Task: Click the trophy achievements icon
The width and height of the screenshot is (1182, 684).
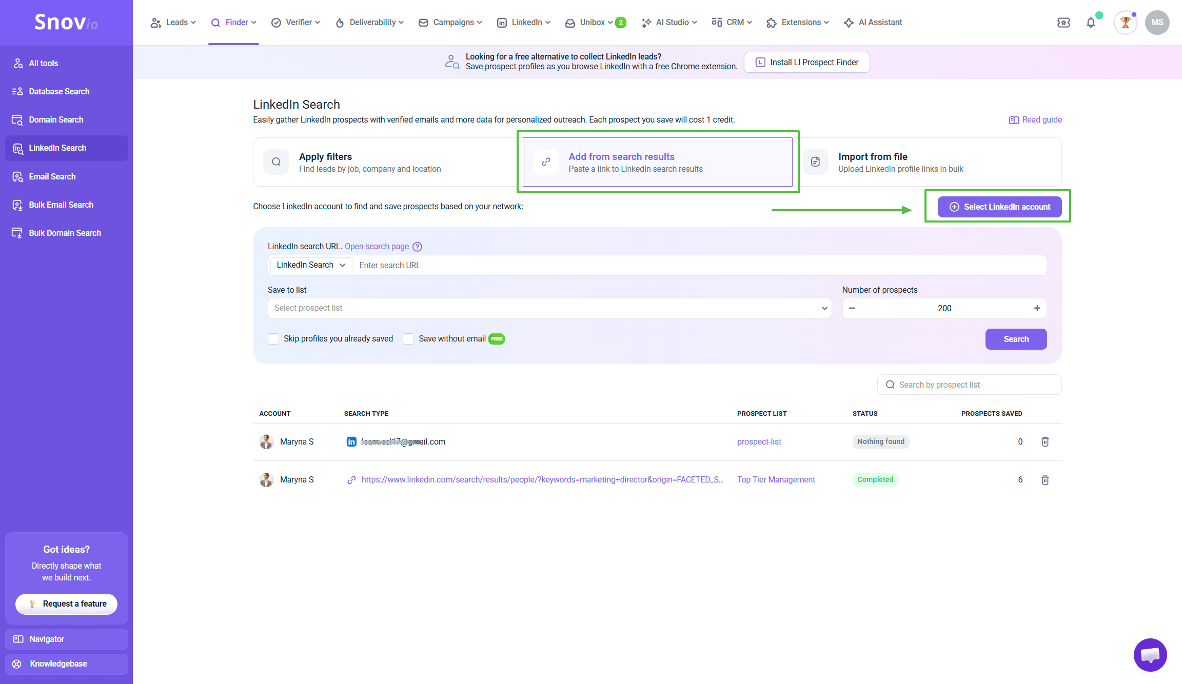Action: (1125, 23)
